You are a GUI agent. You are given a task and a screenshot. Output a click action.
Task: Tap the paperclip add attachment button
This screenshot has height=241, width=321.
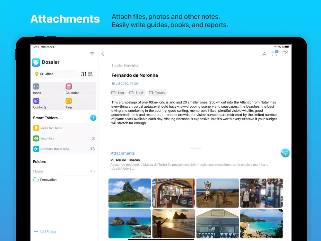coord(285,153)
